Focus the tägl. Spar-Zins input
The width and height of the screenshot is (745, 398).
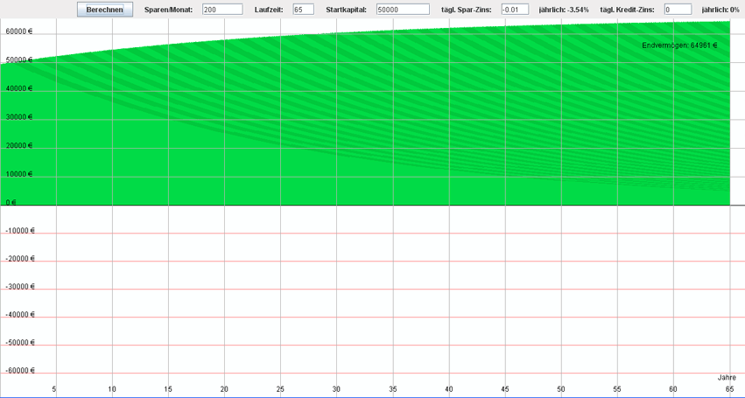pyautogui.click(x=515, y=10)
